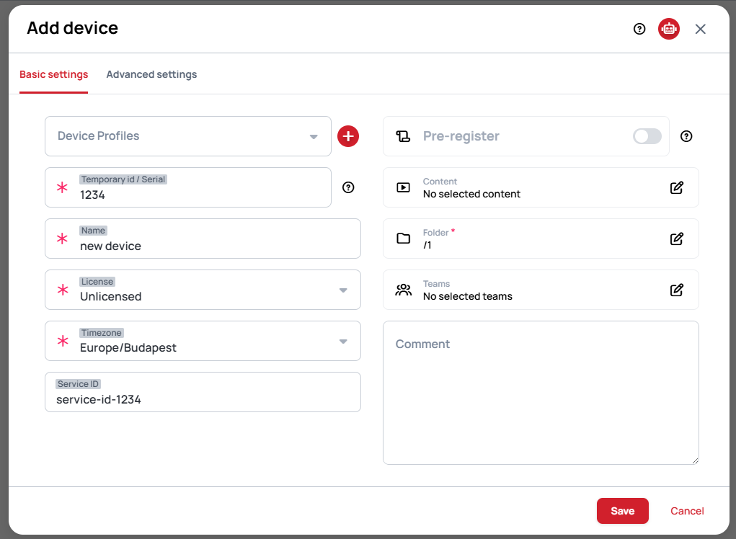
Task: Expand the License dropdown
Action: pyautogui.click(x=343, y=290)
